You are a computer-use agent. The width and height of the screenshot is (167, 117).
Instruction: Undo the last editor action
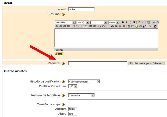154,22
